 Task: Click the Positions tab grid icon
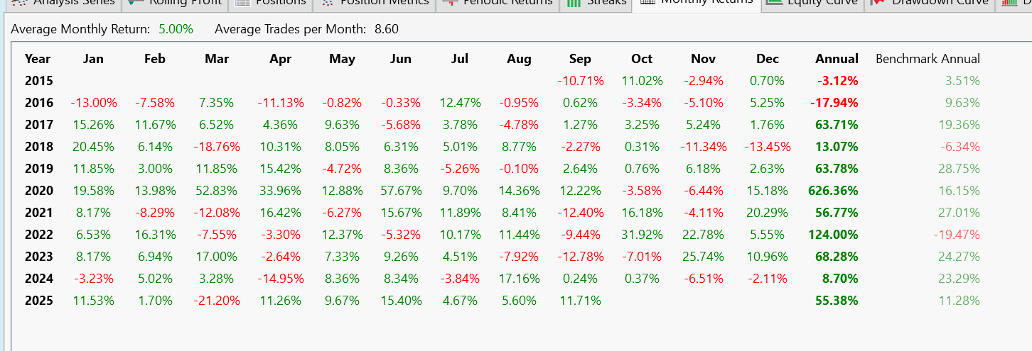242,2
